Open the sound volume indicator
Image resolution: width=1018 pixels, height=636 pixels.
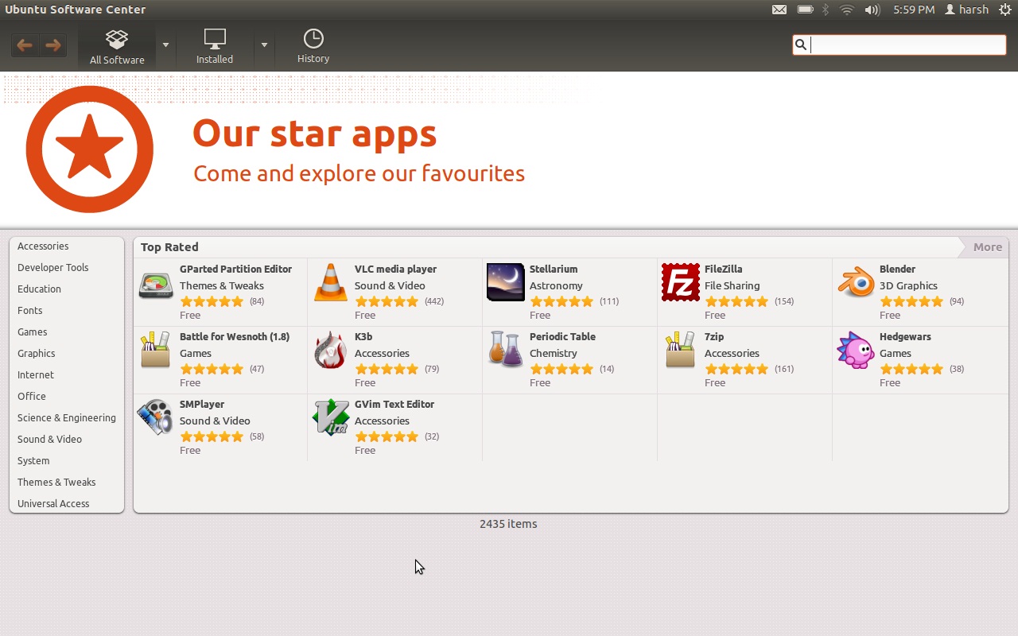[872, 10]
